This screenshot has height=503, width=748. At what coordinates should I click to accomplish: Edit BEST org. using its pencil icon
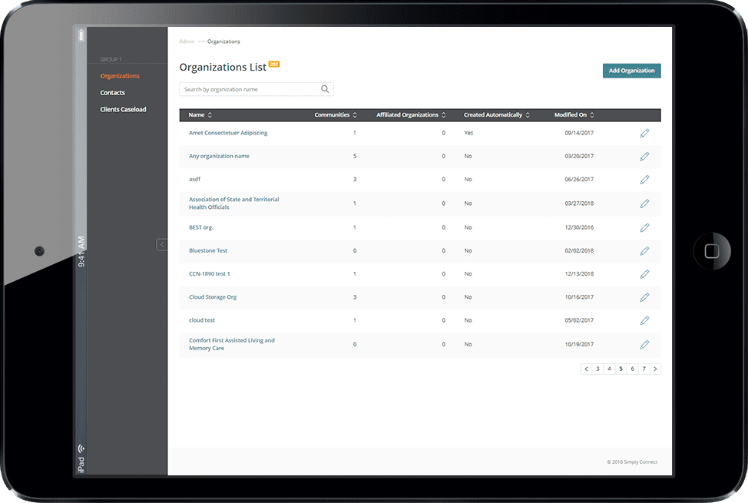(x=644, y=227)
